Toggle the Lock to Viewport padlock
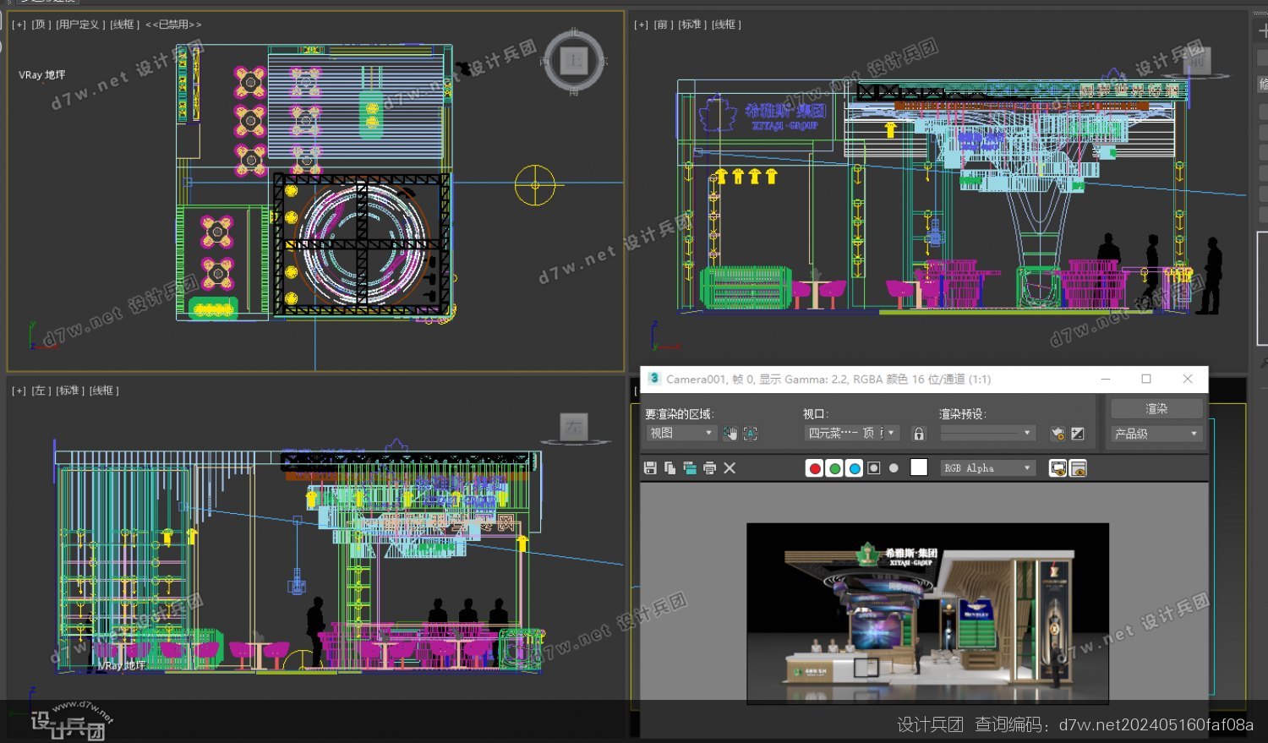This screenshot has width=1268, height=743. point(919,434)
